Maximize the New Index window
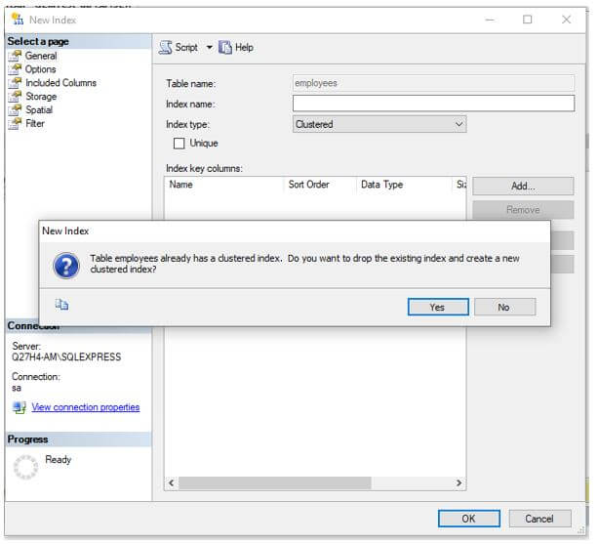This screenshot has height=544, width=599. (x=527, y=20)
